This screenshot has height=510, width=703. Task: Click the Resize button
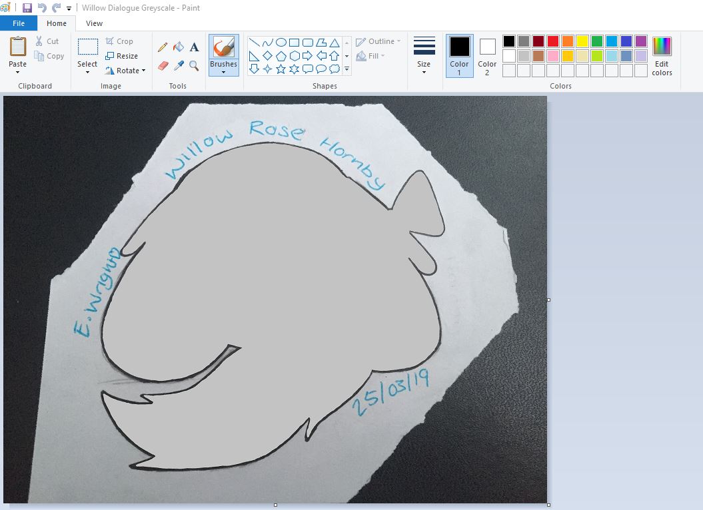tap(122, 56)
